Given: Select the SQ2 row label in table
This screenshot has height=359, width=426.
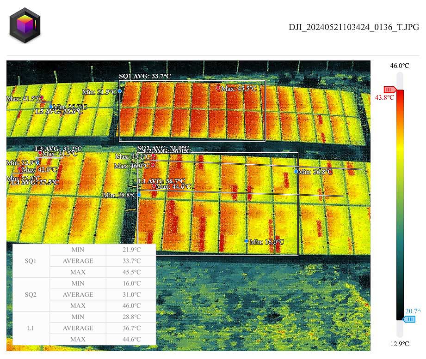Looking at the screenshot, I should click(x=31, y=294).
